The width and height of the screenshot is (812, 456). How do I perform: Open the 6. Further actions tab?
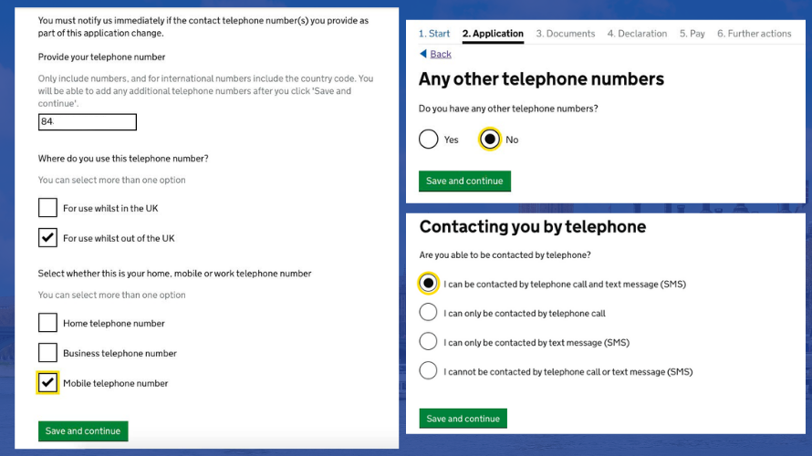click(754, 34)
